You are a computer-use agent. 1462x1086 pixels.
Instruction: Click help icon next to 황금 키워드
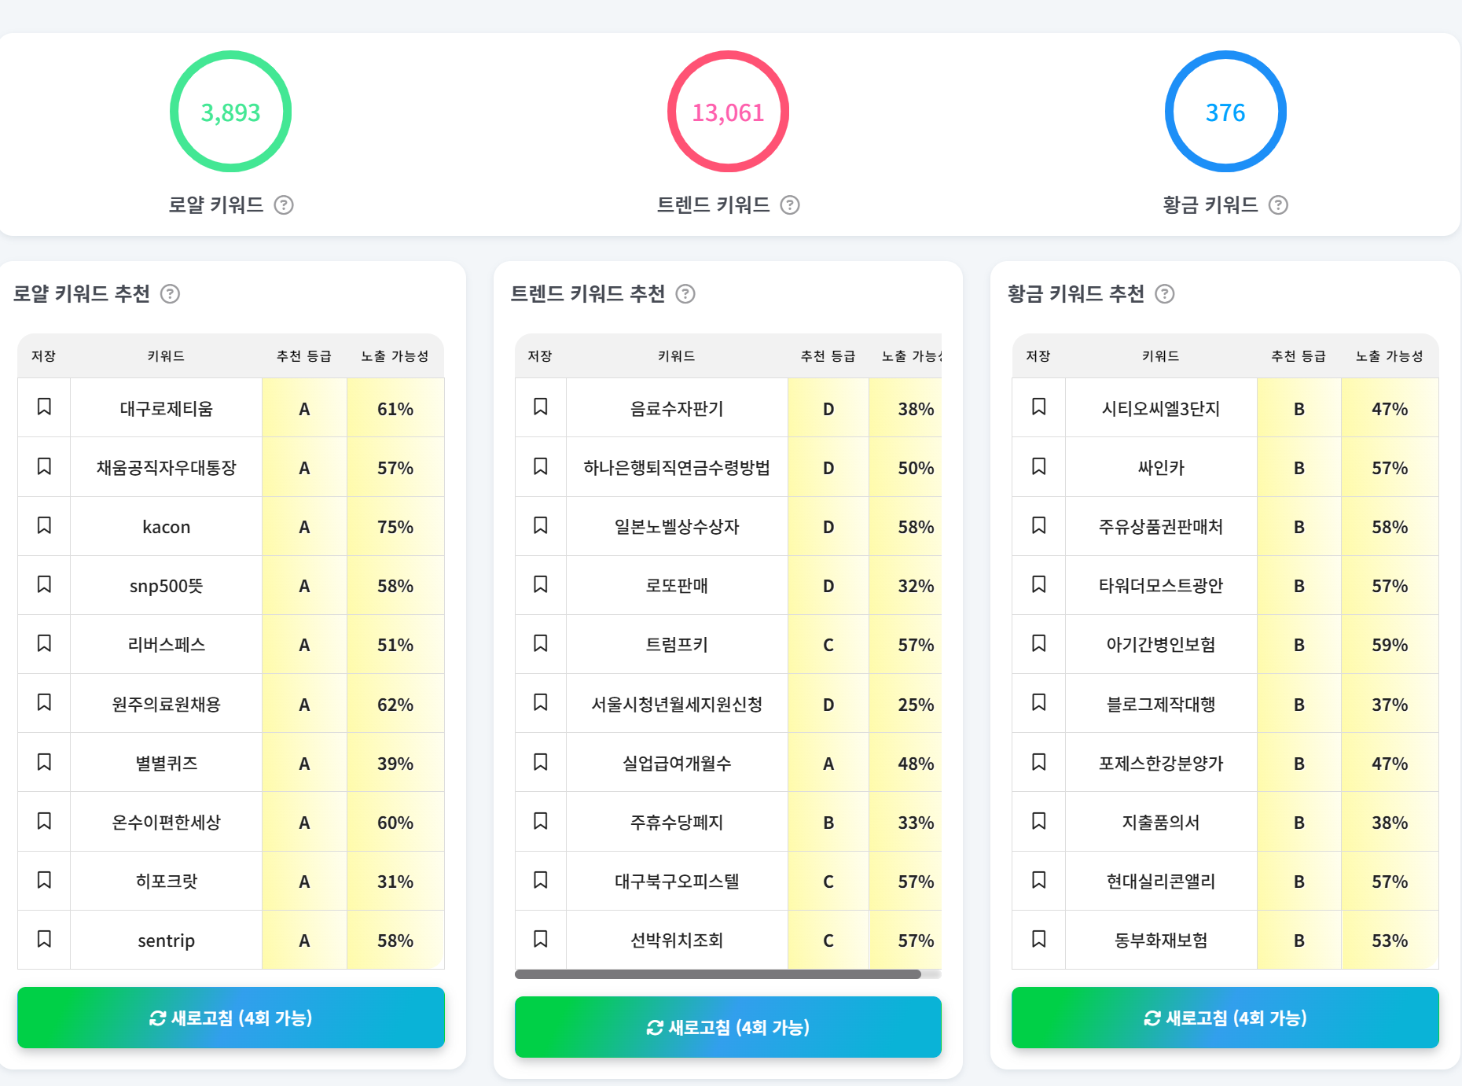[x=1279, y=205]
